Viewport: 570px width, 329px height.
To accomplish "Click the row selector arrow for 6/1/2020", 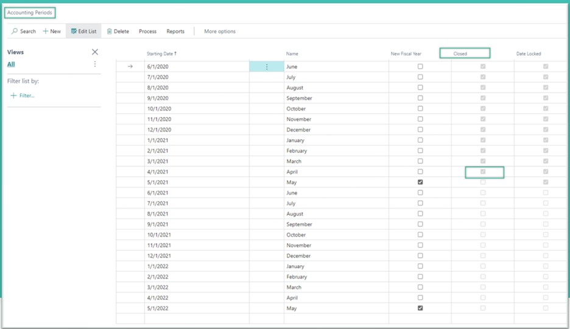I will pyautogui.click(x=130, y=66).
